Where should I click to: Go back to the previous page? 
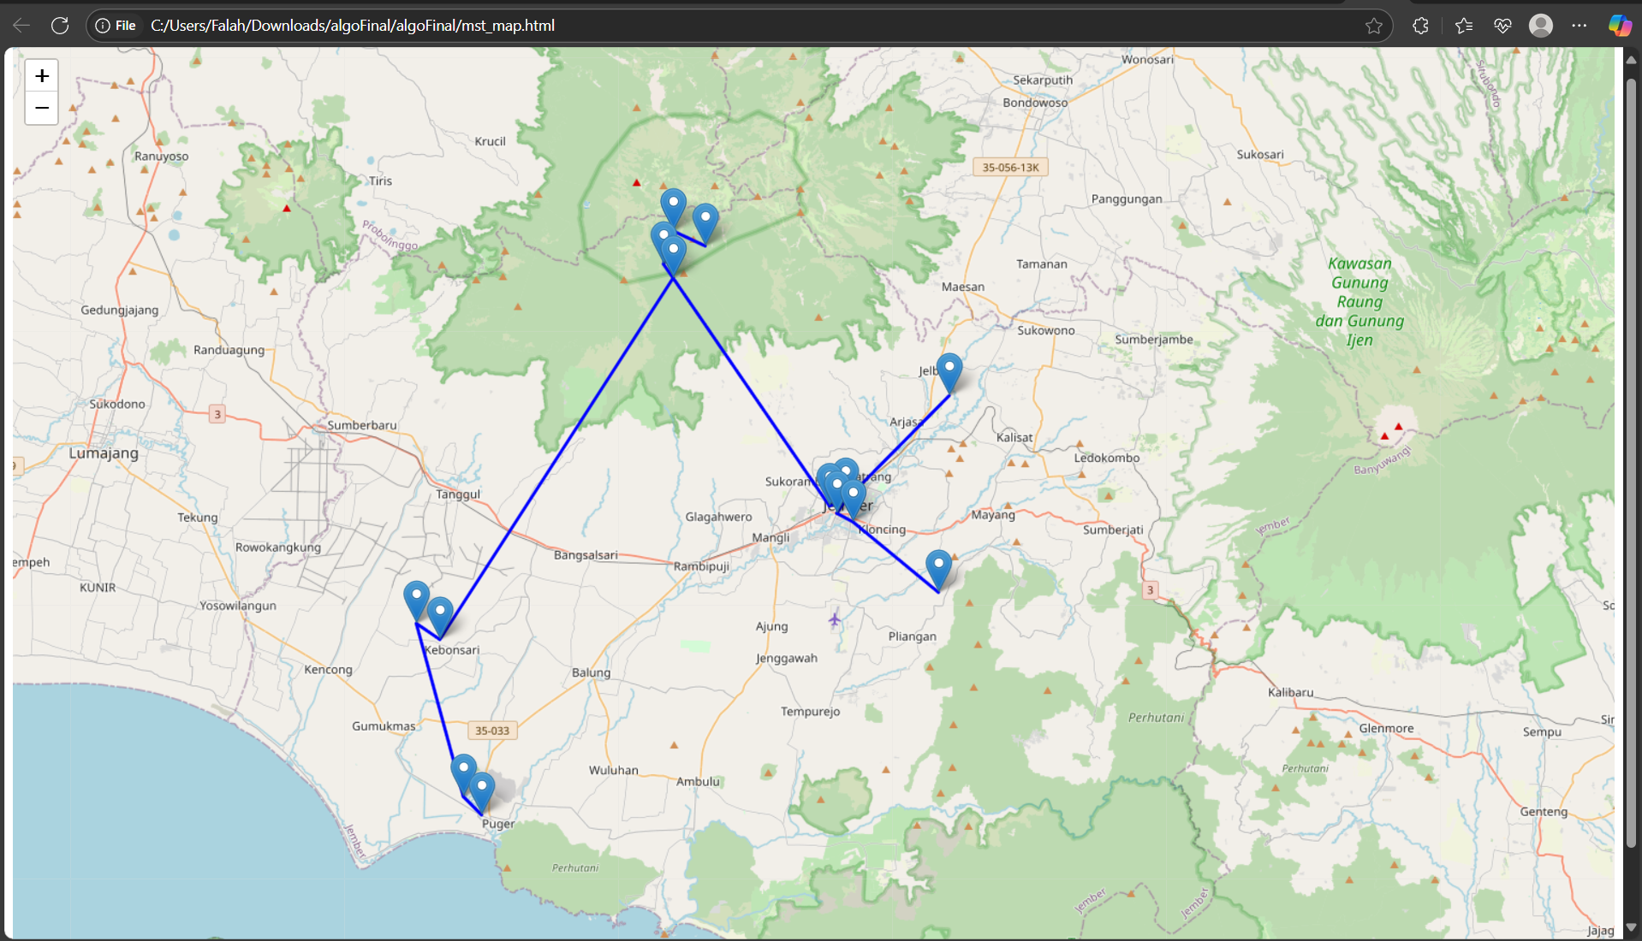[x=21, y=26]
